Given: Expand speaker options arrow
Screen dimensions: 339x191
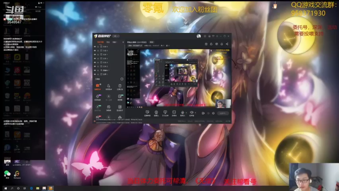Looking at the screenshot, I should pyautogui.click(x=195, y=112).
